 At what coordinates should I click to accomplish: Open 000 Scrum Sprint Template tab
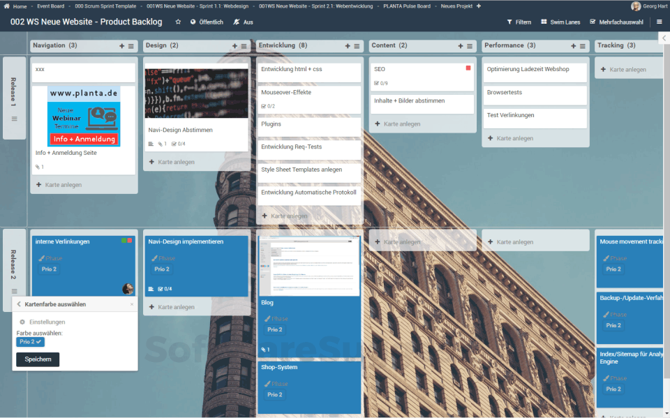click(105, 6)
